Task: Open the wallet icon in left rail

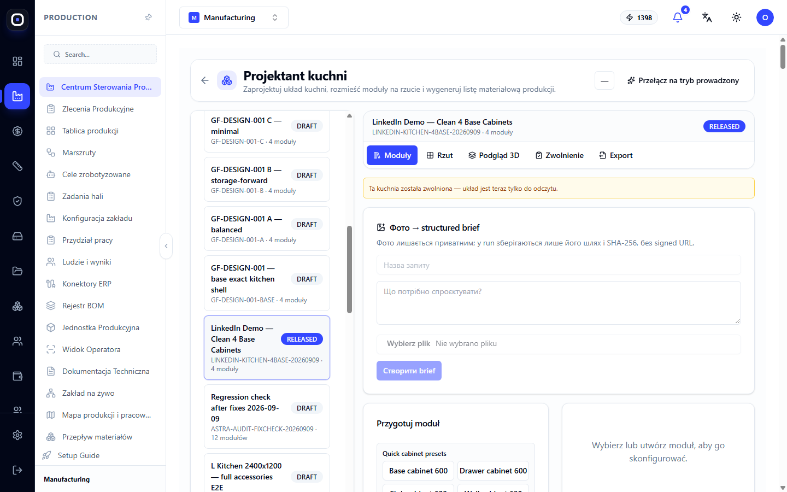Action: coord(17,376)
